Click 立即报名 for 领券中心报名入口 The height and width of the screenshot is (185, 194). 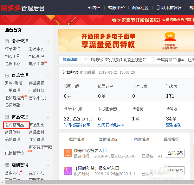pos(175,153)
